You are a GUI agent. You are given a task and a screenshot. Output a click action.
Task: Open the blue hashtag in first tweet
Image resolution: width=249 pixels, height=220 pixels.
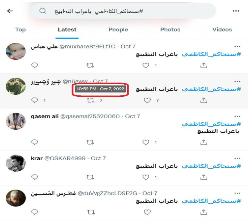[x=212, y=54]
